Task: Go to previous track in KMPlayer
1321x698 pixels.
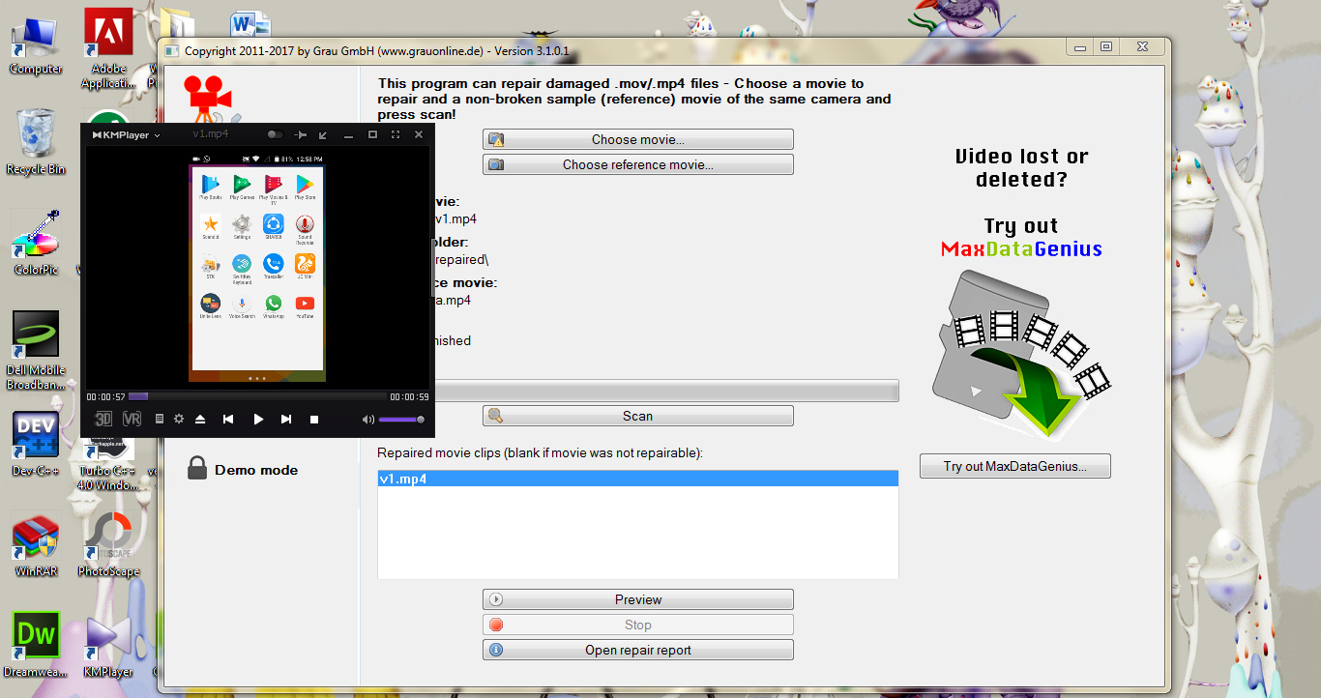Action: point(228,420)
